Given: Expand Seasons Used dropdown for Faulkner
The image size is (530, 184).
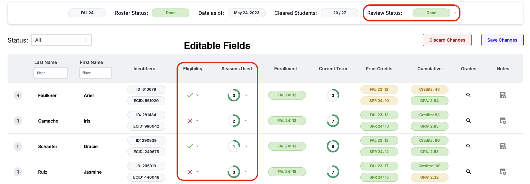Looking at the screenshot, I should coord(246,95).
